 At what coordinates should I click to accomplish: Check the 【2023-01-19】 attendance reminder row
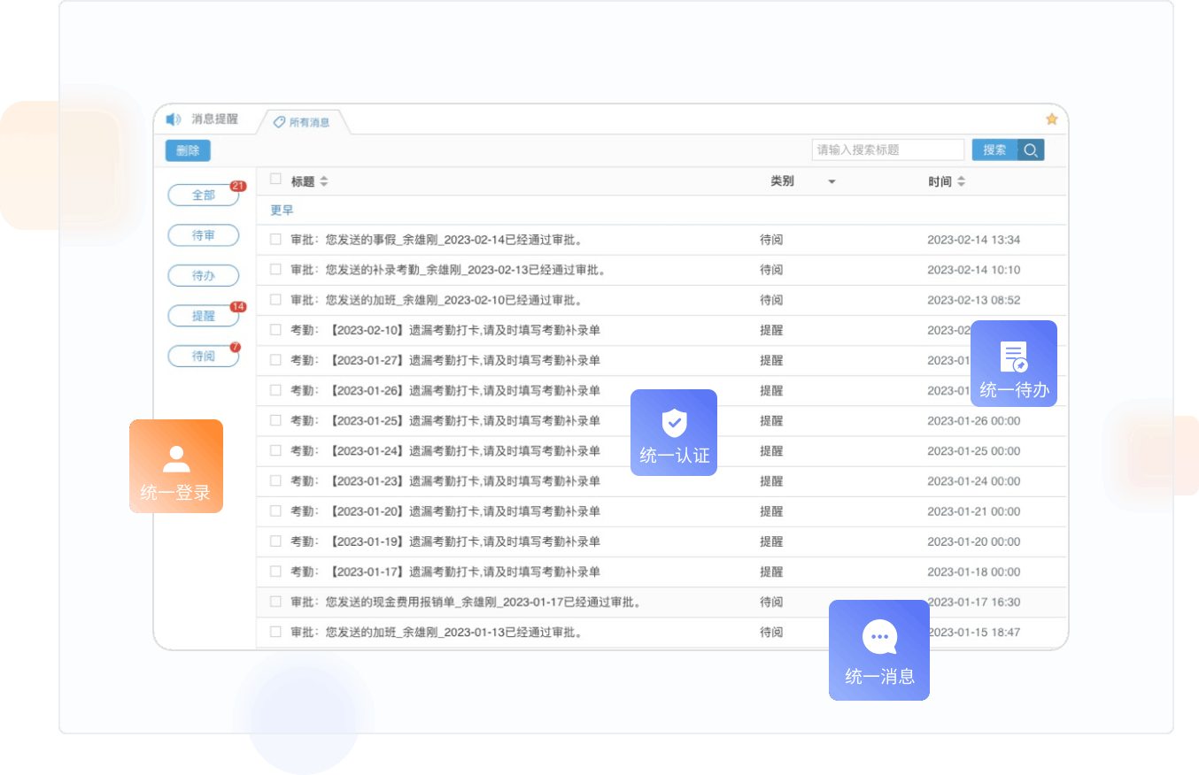point(275,540)
